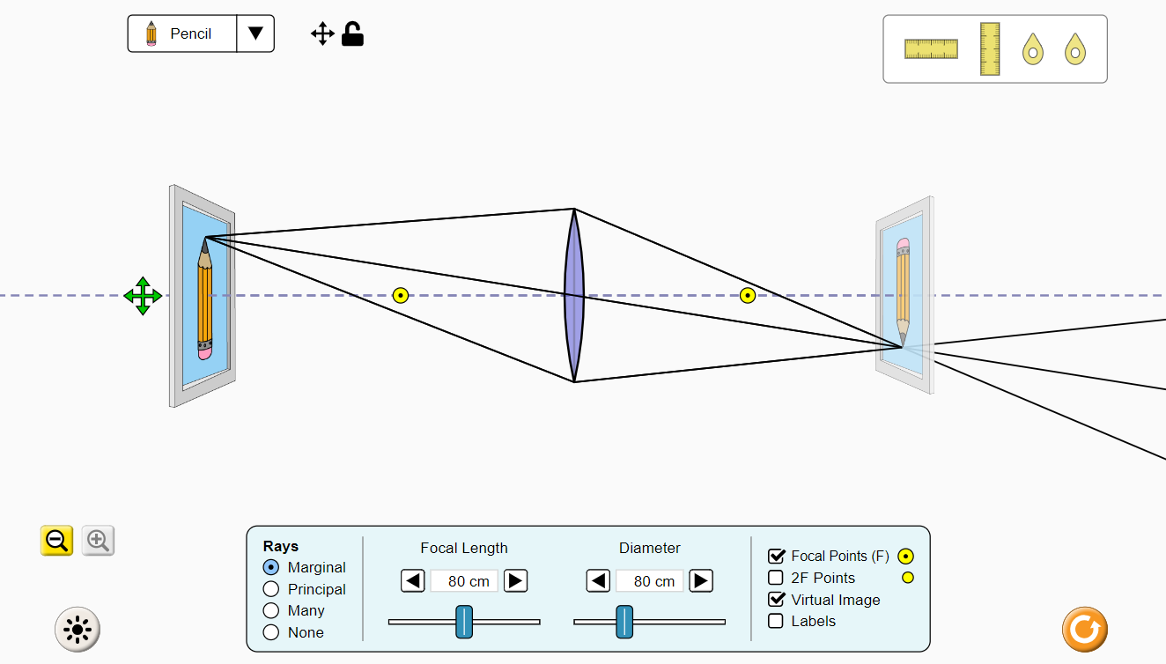Enable the Labels checkbox
Image resolution: width=1166 pixels, height=664 pixels.
776,621
